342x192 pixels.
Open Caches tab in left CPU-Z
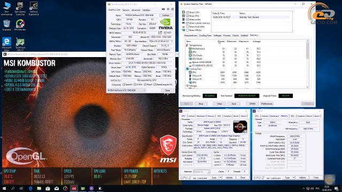pos(191,116)
